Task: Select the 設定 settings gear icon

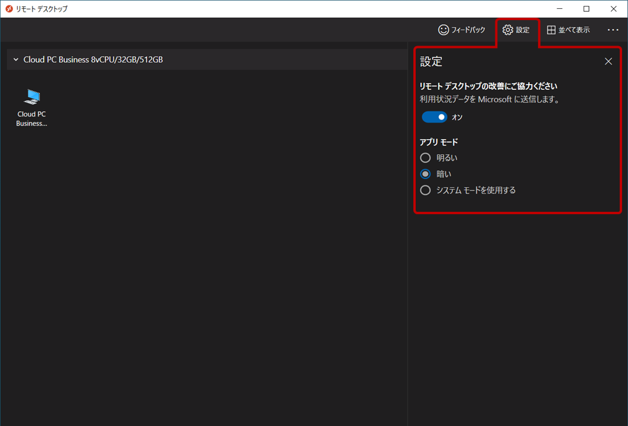Action: point(506,30)
